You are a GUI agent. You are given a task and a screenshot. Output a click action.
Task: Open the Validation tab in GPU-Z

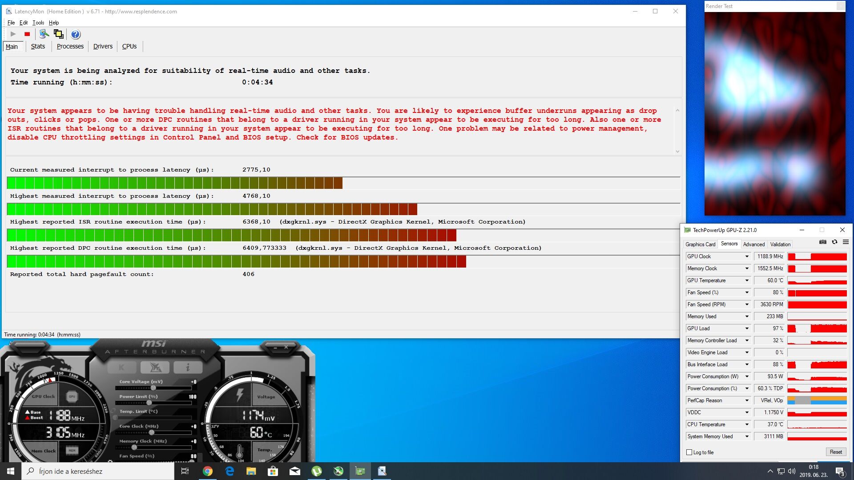coord(780,244)
